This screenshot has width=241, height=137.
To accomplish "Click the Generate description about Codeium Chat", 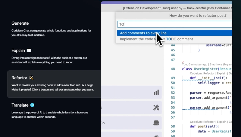I will coord(51,33).
